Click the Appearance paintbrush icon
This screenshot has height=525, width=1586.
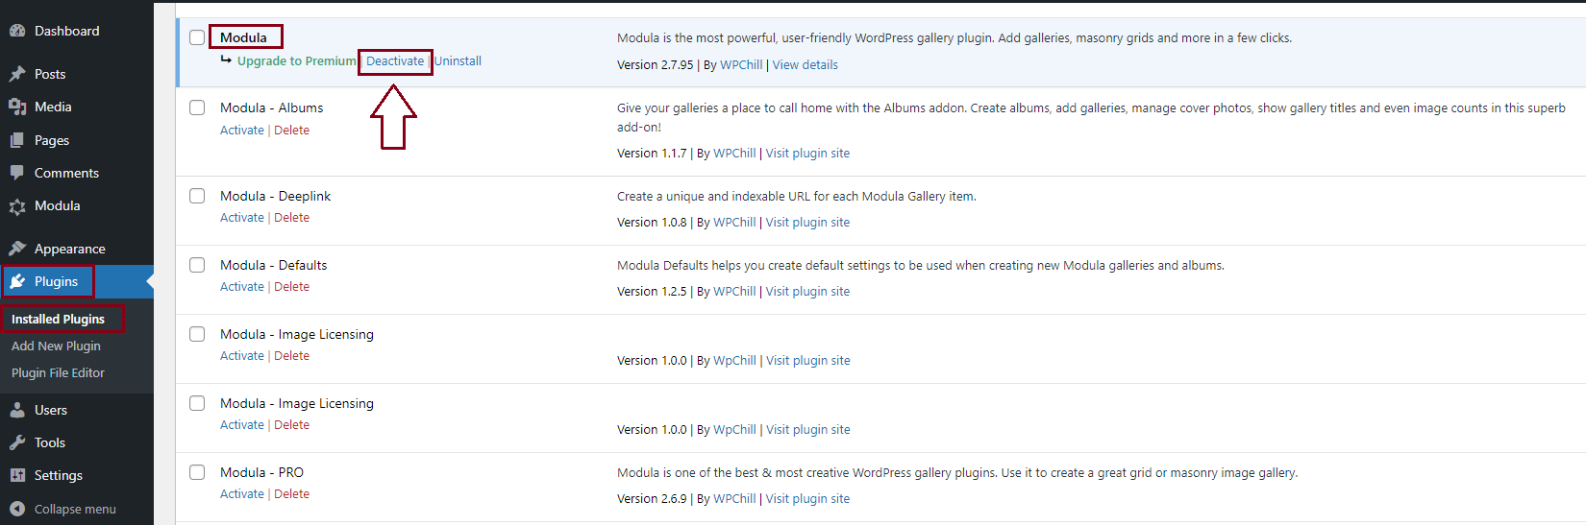tap(17, 249)
